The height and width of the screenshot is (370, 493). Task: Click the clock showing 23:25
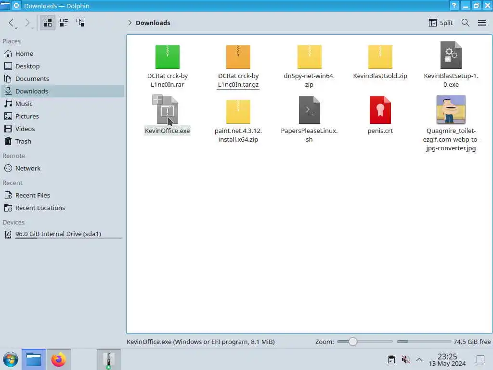click(447, 359)
